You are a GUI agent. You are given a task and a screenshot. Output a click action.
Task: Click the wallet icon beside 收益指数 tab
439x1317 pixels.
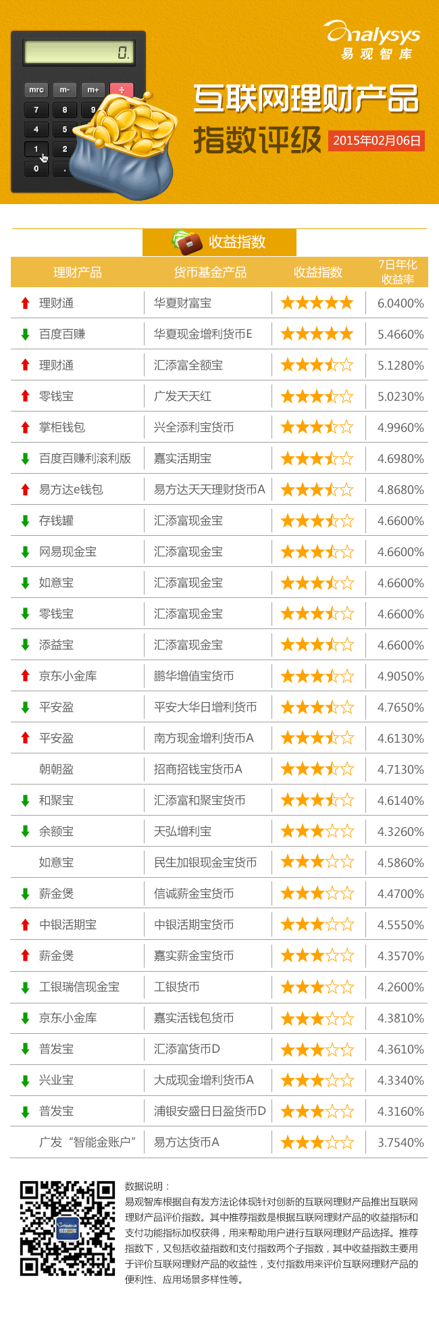coord(188,242)
